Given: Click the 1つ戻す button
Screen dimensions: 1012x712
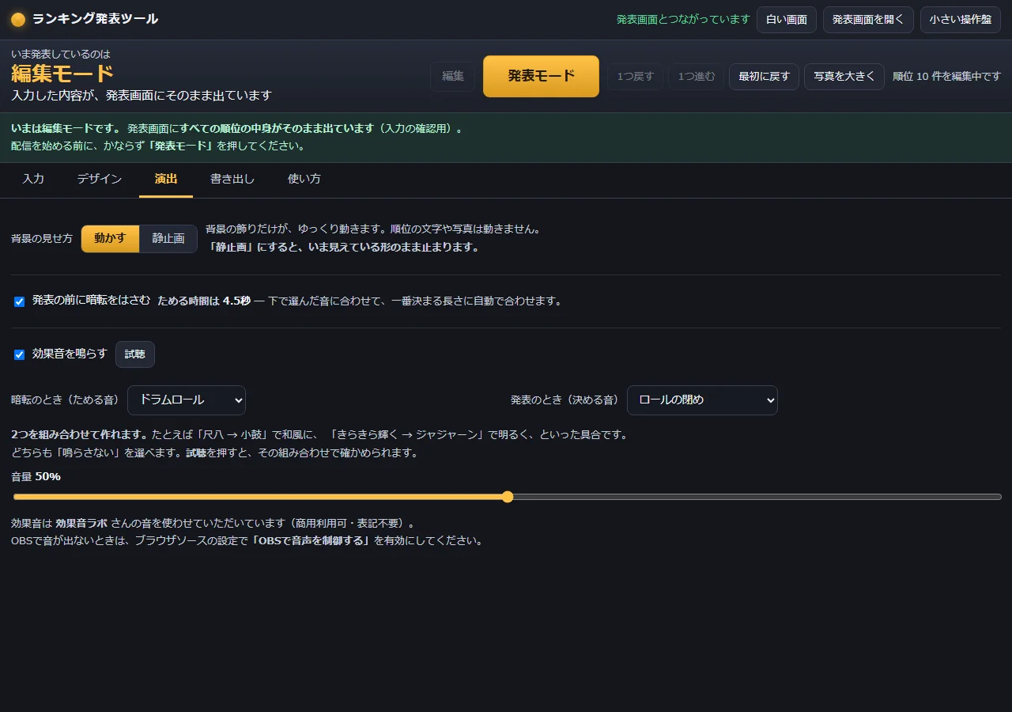Looking at the screenshot, I should coord(636,77).
